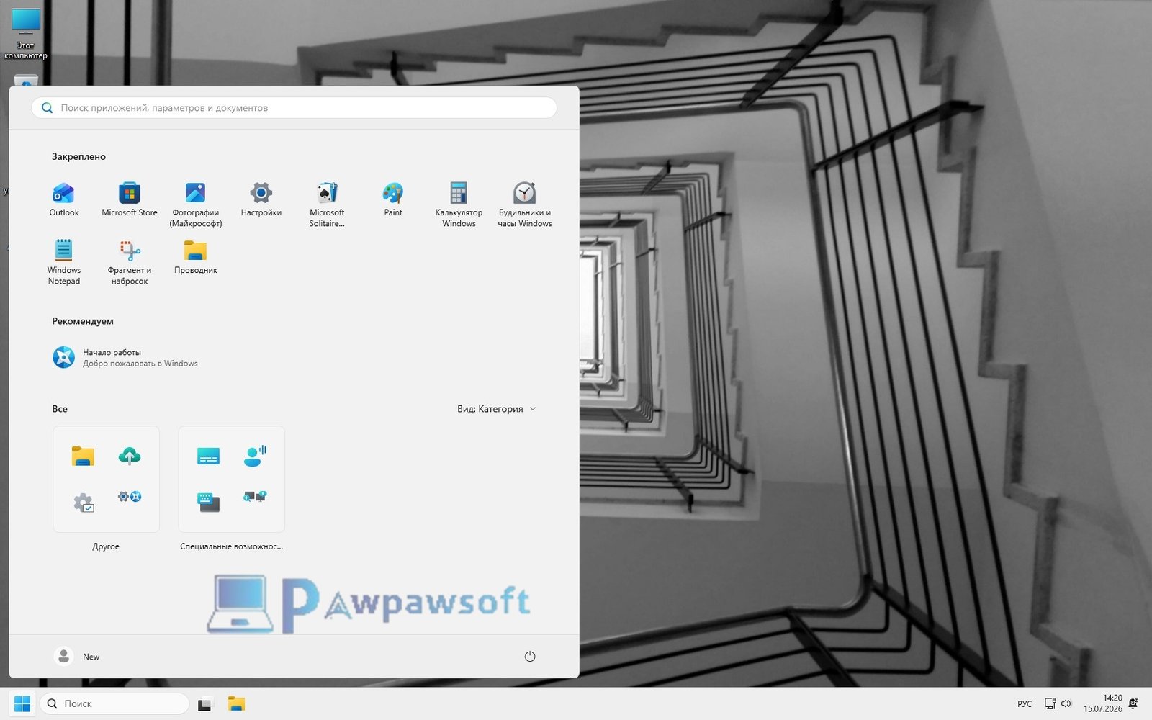The width and height of the screenshot is (1152, 720).
Task: Click the Start menu search field
Action: click(294, 108)
